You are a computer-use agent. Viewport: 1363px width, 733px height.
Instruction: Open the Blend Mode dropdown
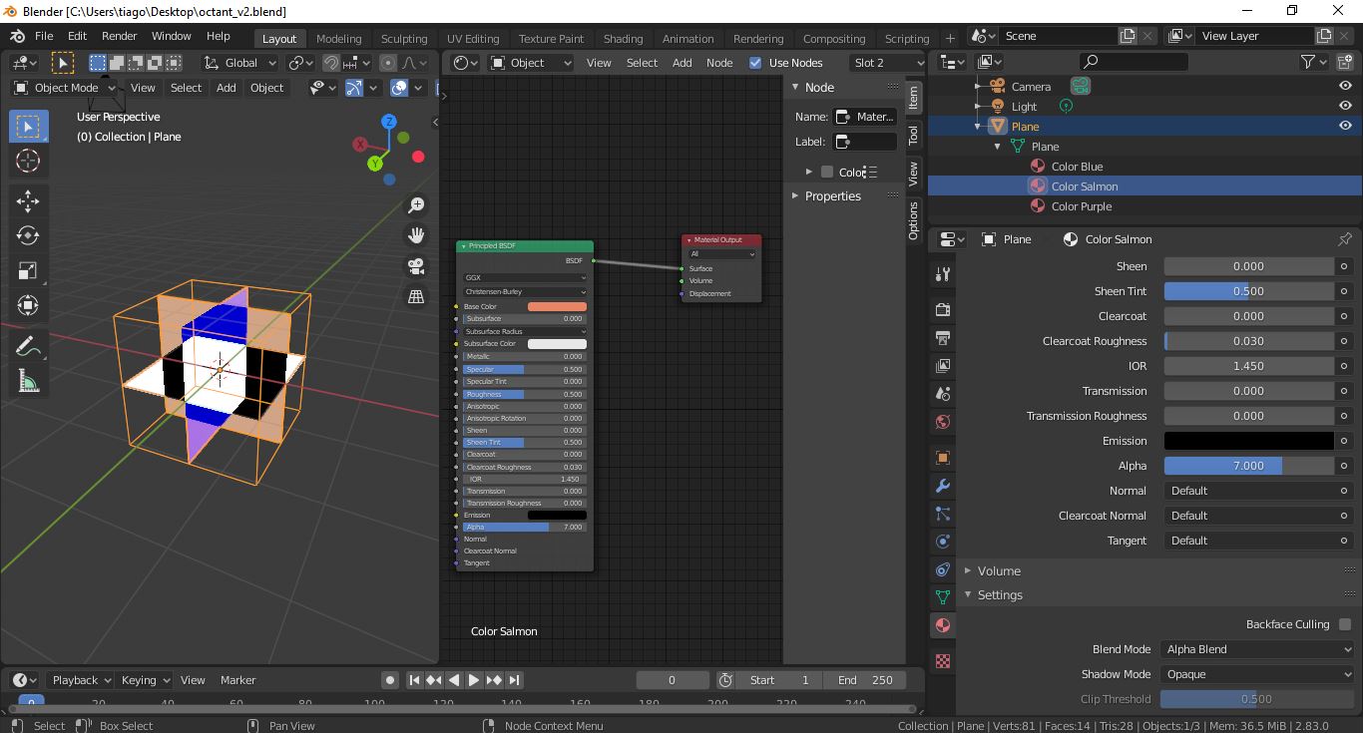1257,649
